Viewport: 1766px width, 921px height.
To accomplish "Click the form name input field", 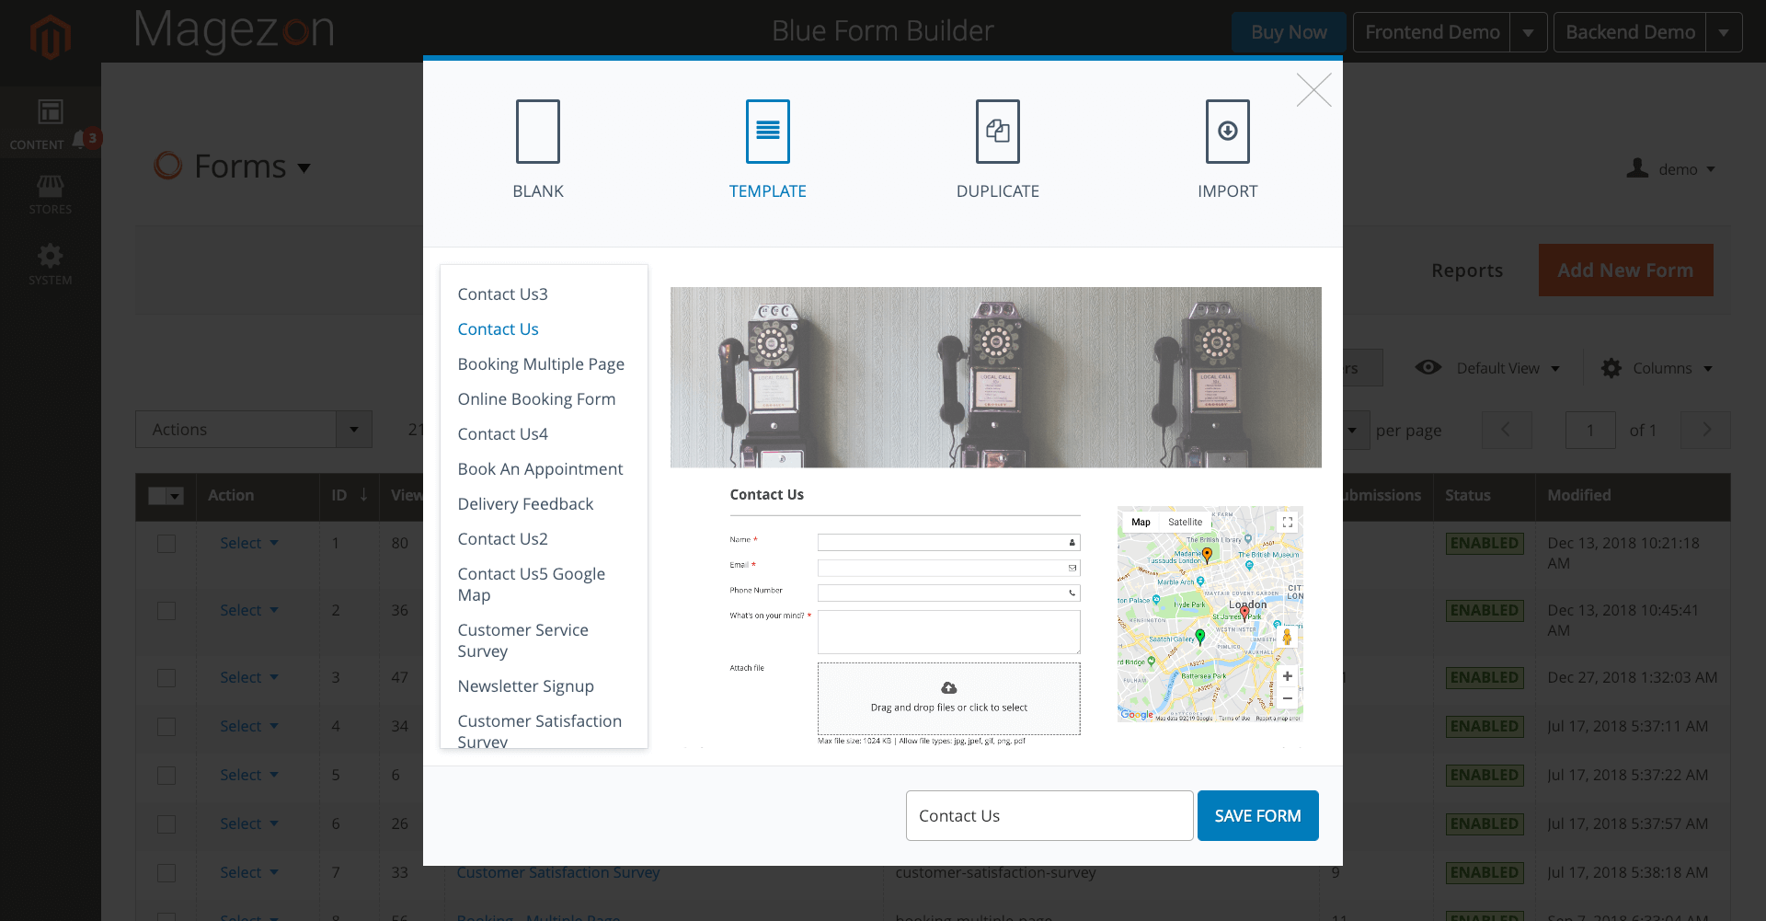I will pos(1049,815).
